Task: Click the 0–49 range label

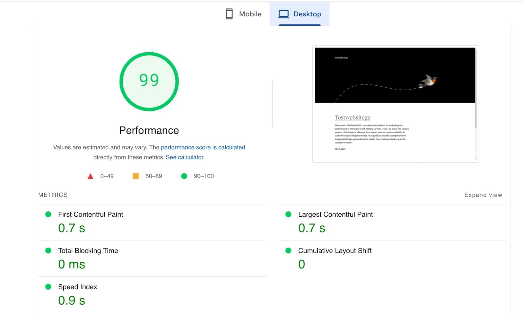Action: tap(107, 176)
